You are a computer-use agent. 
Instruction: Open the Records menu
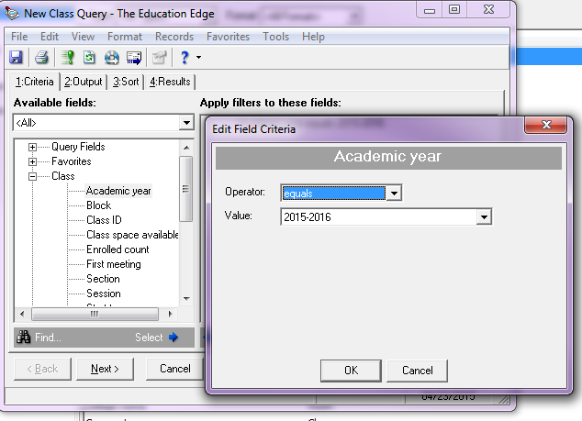pos(174,37)
